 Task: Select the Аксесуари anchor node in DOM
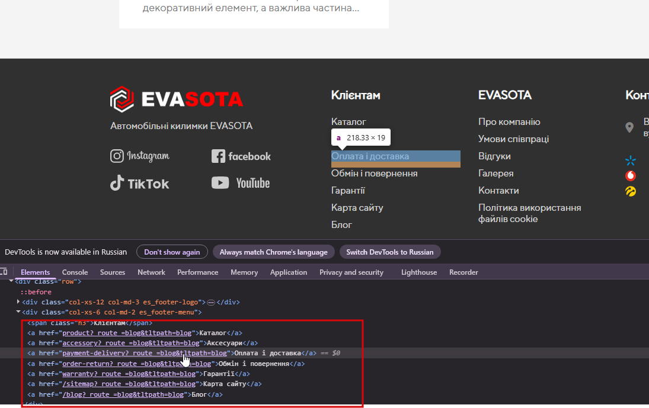(x=143, y=343)
